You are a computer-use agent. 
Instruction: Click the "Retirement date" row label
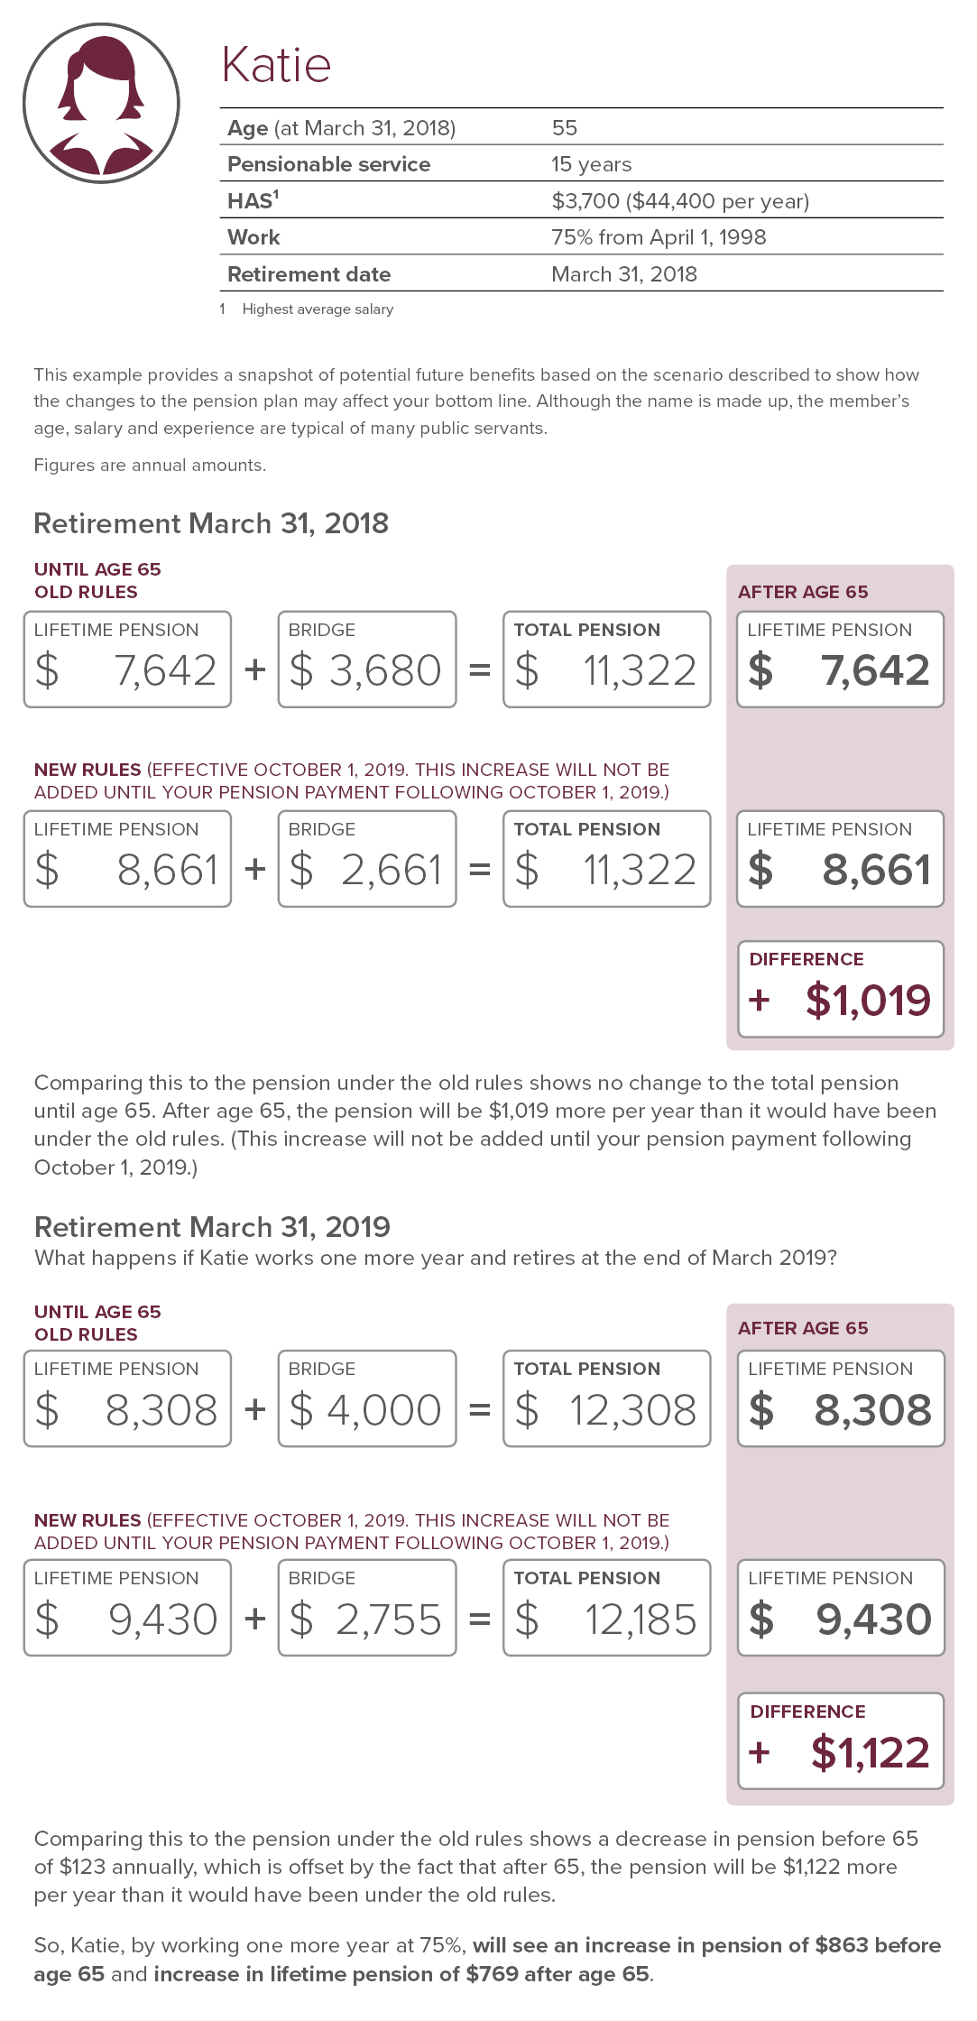point(309,274)
